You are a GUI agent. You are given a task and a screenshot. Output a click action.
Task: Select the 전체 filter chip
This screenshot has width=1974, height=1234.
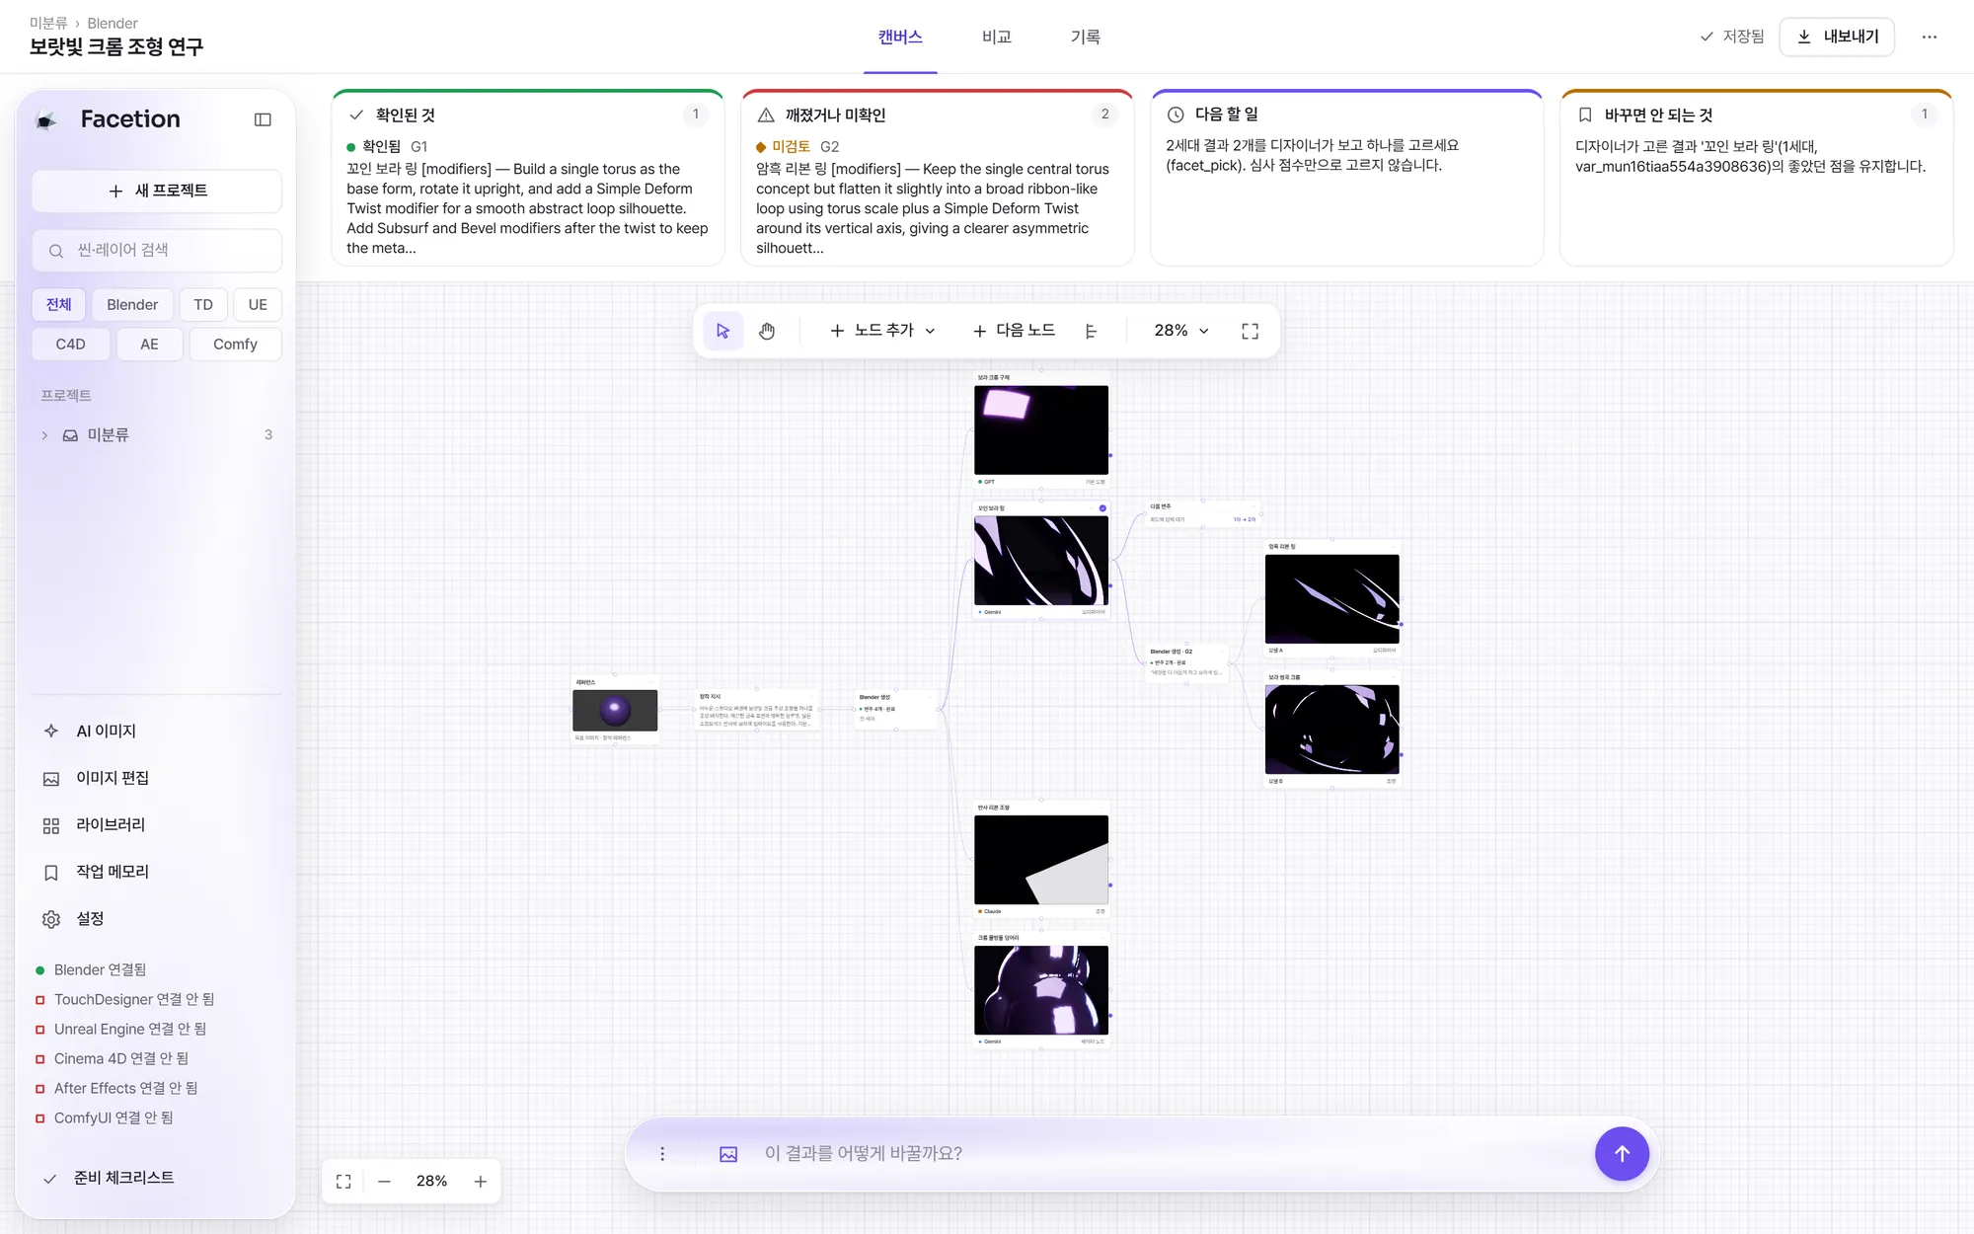click(x=59, y=304)
